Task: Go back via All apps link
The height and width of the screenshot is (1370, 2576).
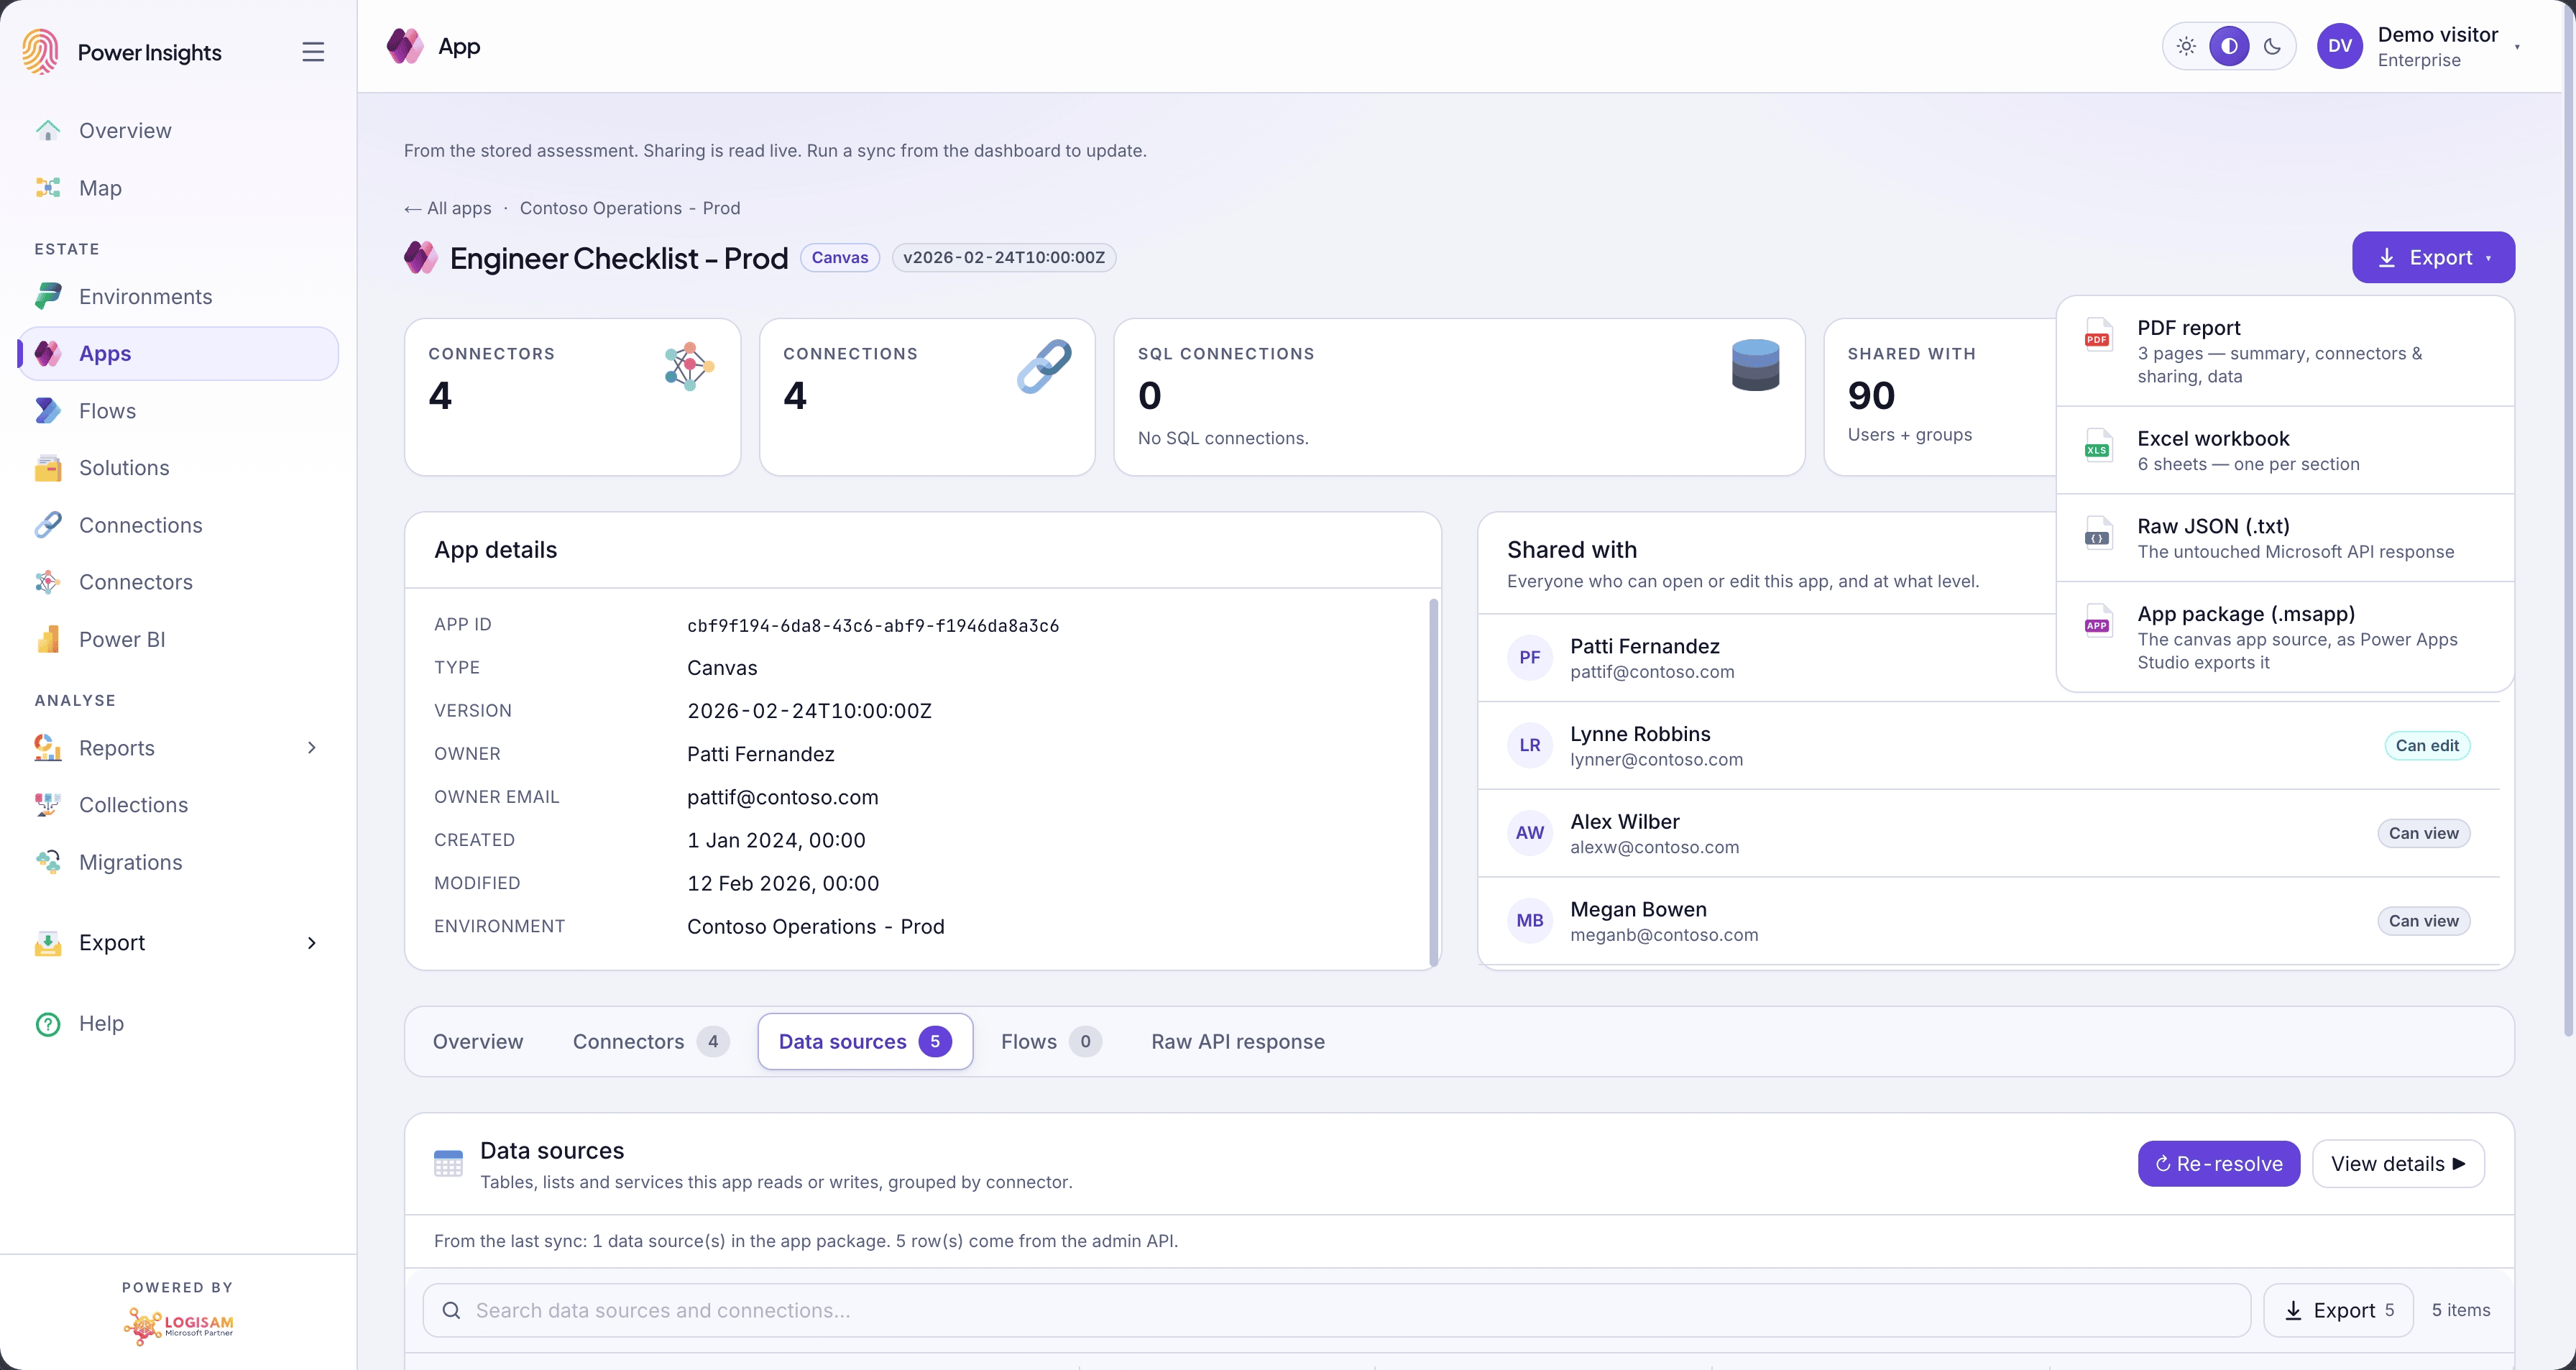Action: [x=447, y=208]
